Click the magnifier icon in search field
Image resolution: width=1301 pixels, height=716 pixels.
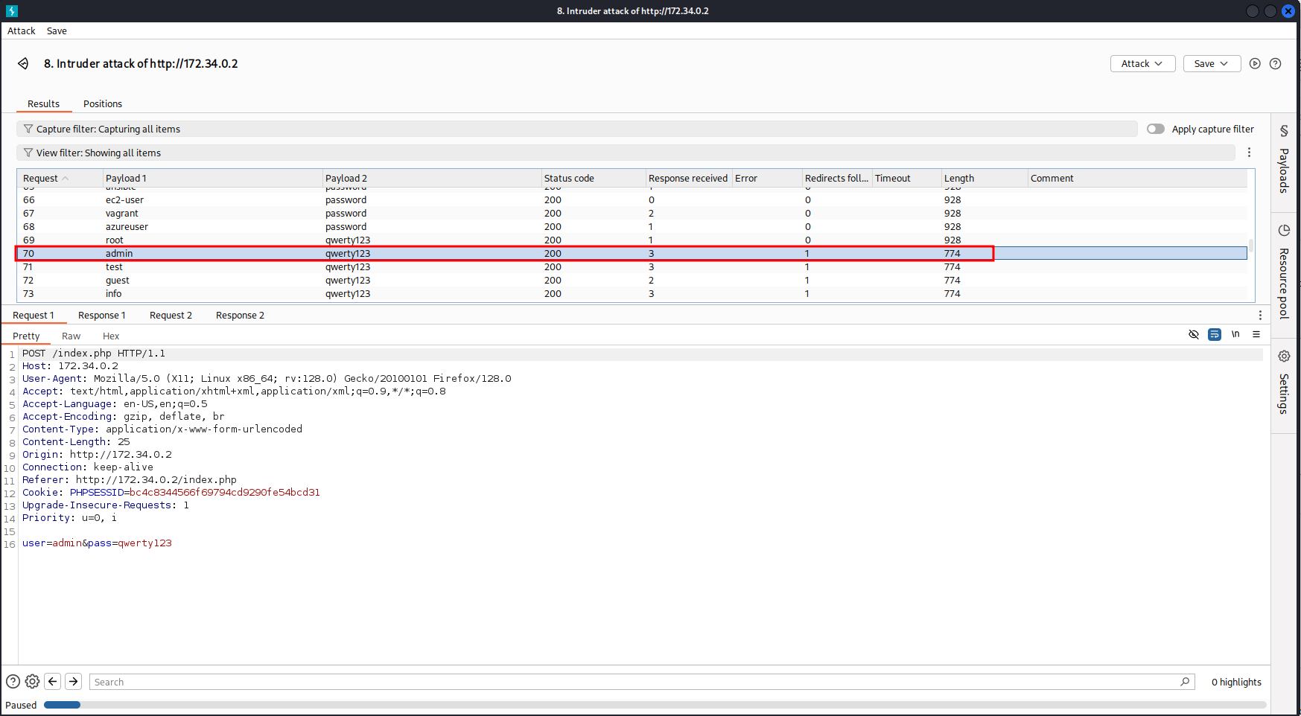(1185, 682)
